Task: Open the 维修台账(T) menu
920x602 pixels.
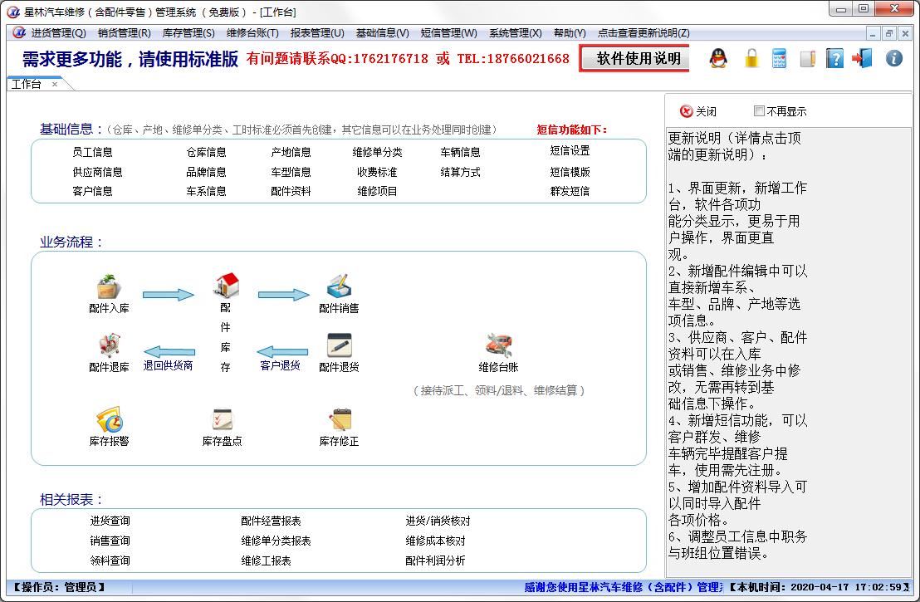Action: [252, 33]
